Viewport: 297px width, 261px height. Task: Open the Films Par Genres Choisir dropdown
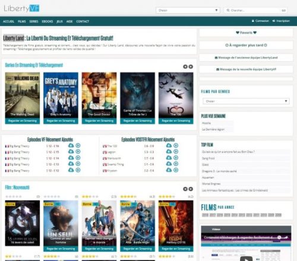(x=246, y=101)
